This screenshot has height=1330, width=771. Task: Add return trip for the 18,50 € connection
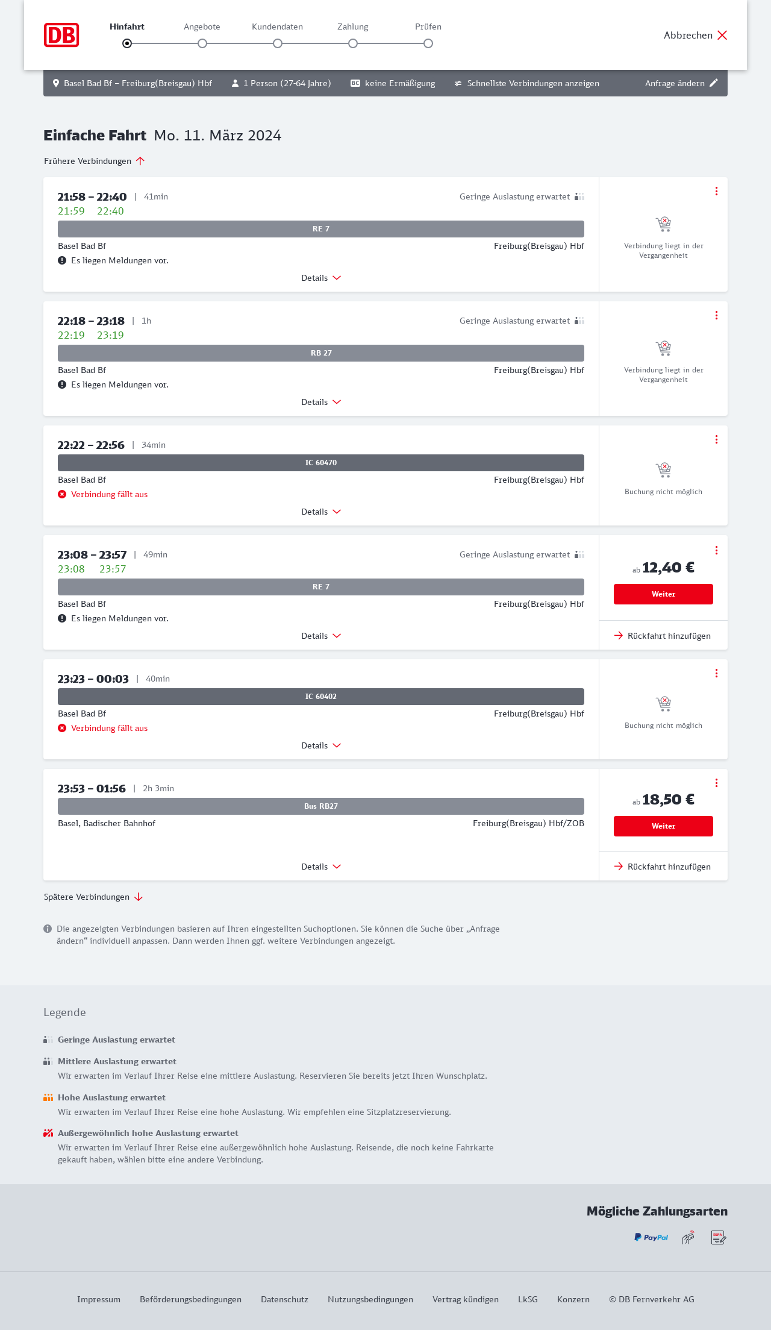click(663, 867)
